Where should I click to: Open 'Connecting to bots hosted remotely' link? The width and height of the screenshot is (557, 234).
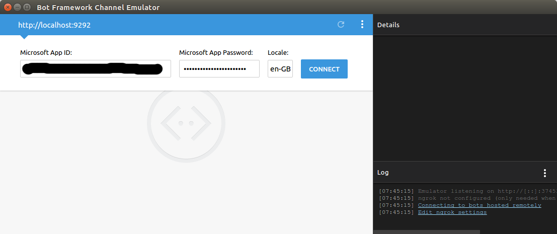pos(480,205)
